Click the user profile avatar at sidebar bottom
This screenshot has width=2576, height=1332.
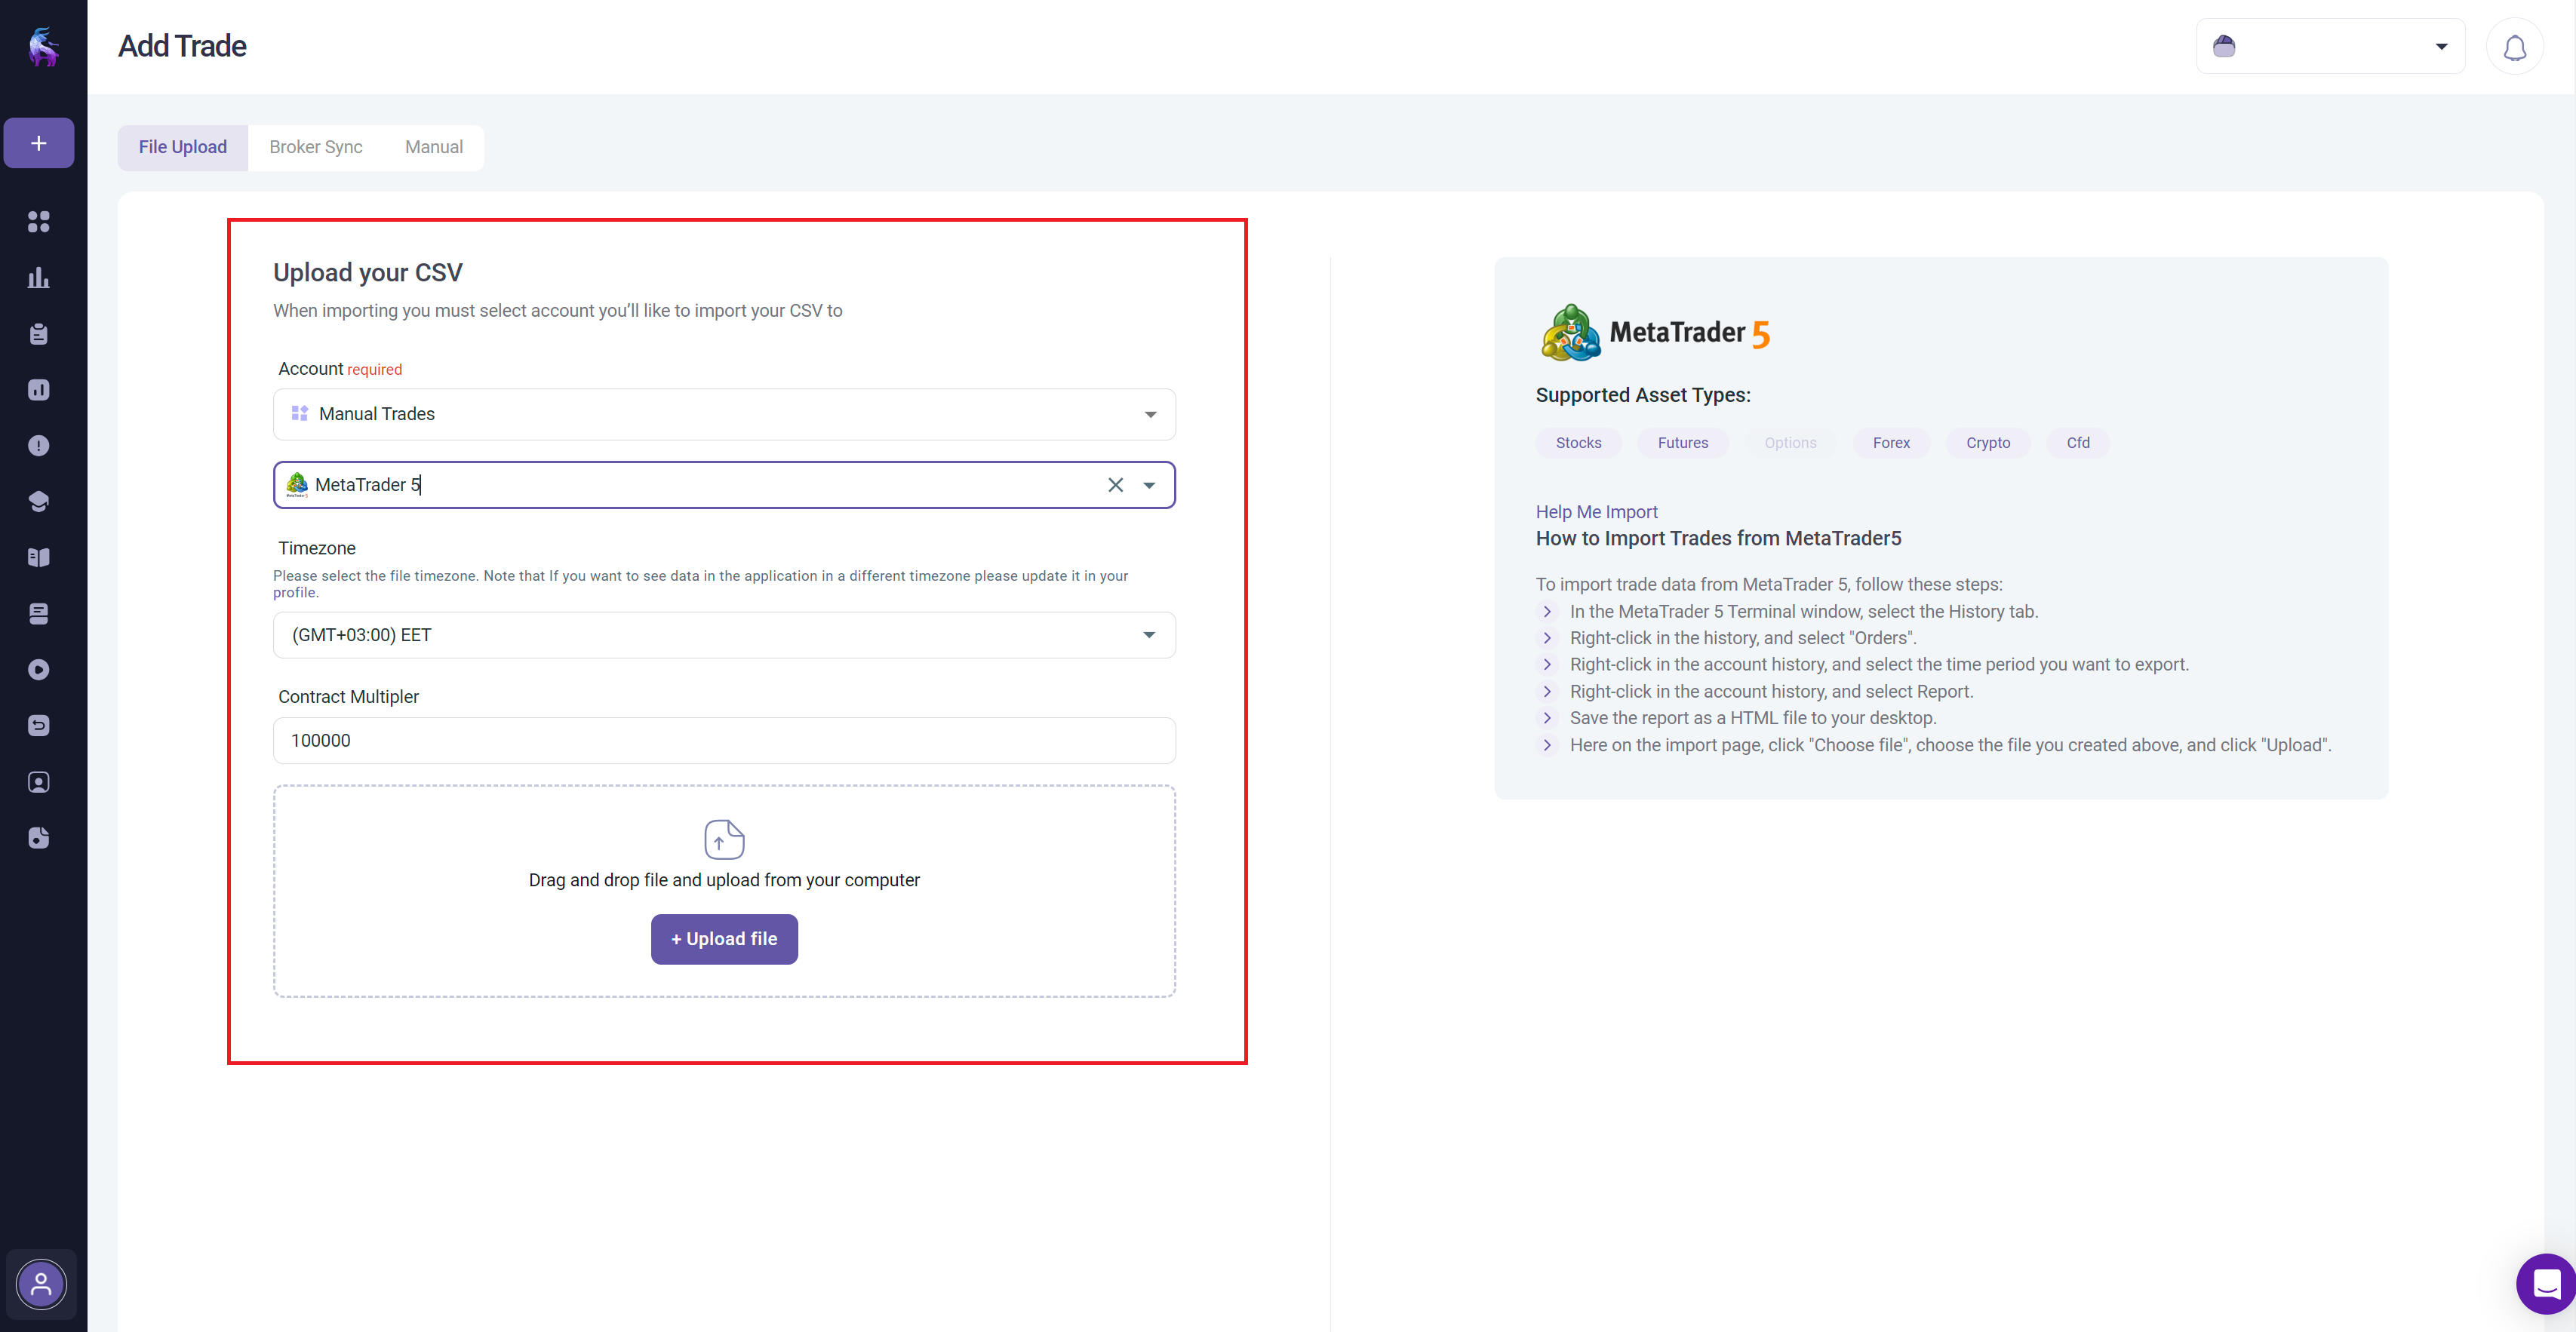[x=41, y=1284]
